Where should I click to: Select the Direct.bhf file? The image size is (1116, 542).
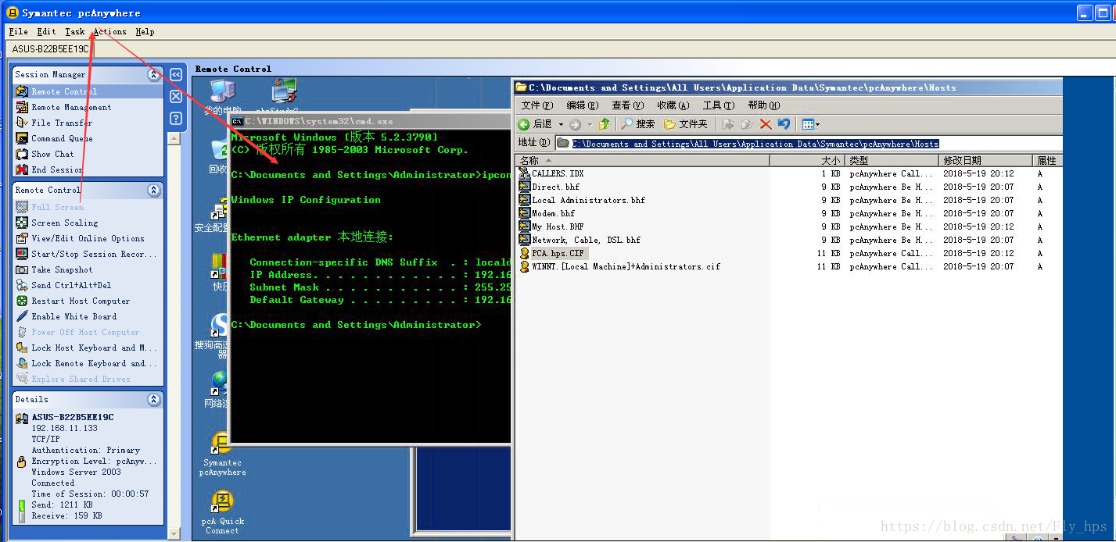(x=550, y=187)
